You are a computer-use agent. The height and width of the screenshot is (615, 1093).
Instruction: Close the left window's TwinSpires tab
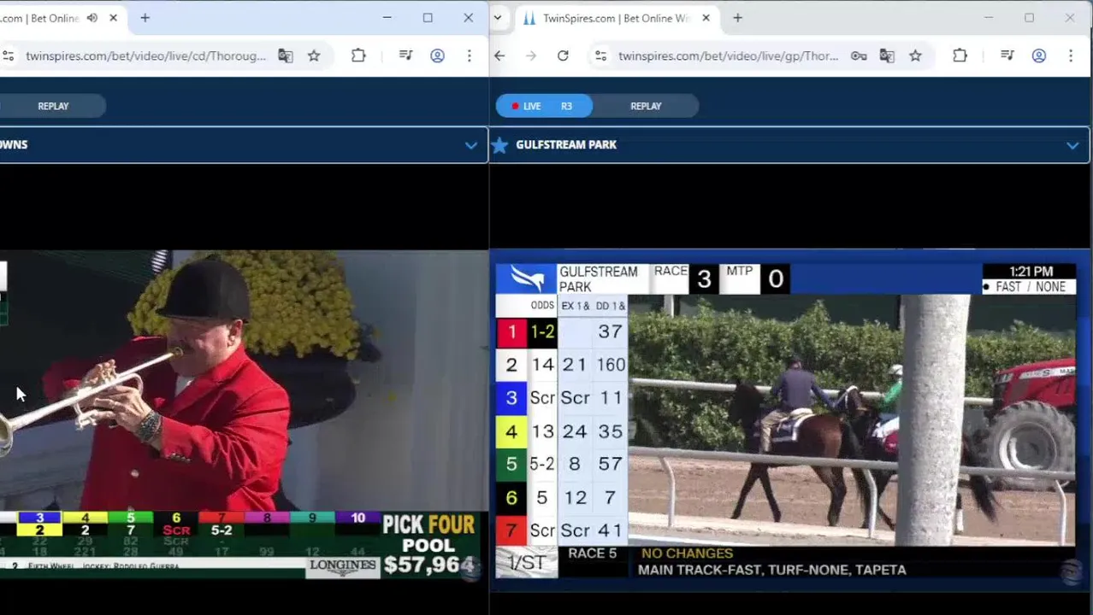click(113, 18)
